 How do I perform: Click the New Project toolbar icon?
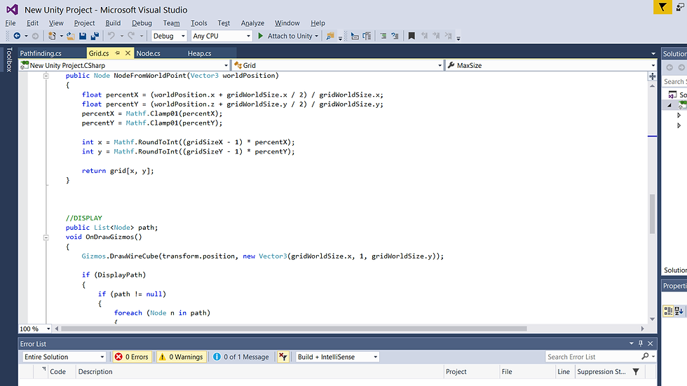click(x=52, y=36)
